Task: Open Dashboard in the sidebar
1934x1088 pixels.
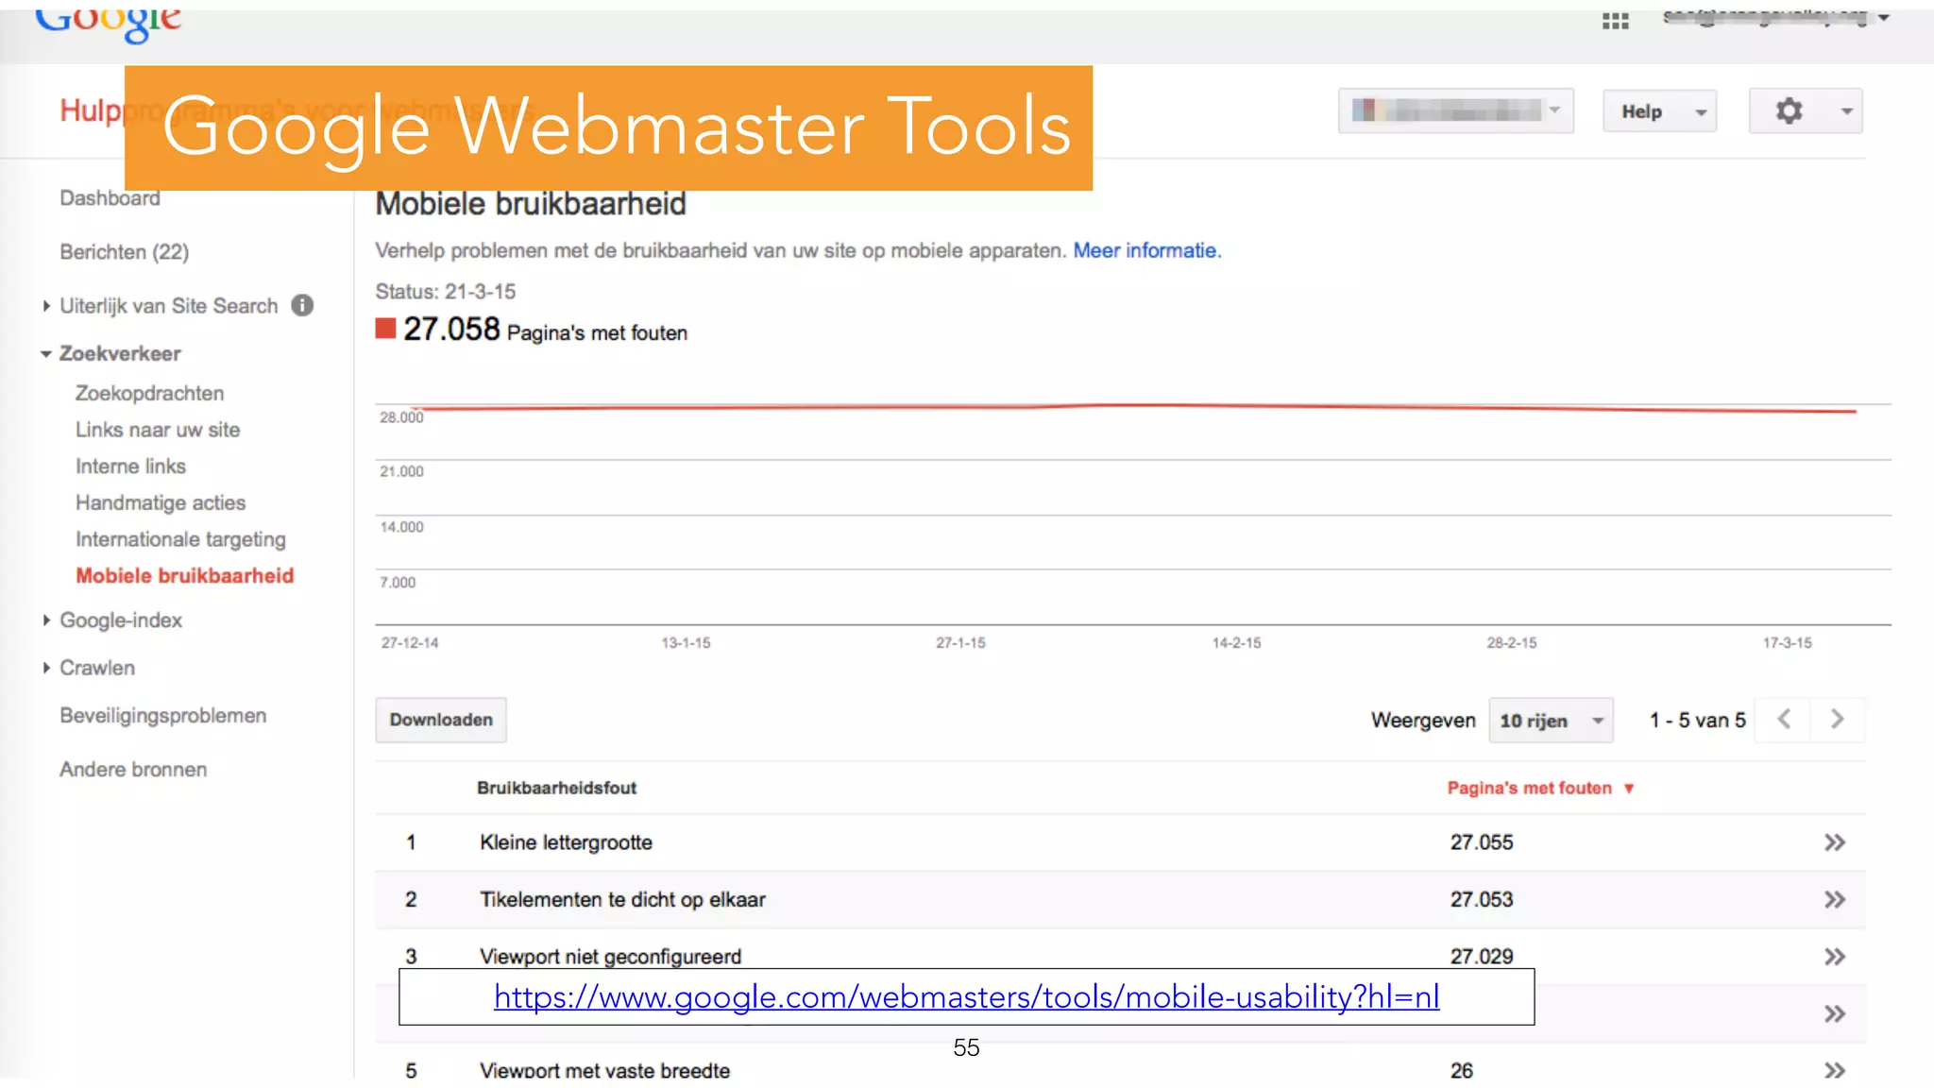Action: pos(110,198)
